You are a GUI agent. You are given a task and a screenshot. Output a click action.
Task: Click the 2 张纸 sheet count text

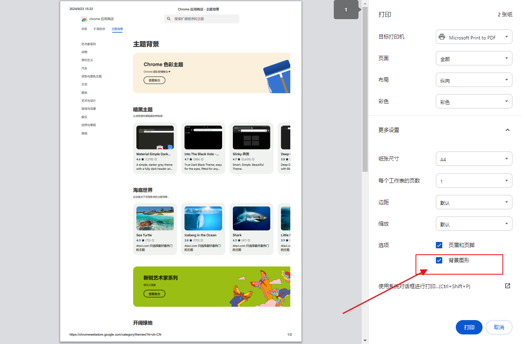pyautogui.click(x=505, y=14)
